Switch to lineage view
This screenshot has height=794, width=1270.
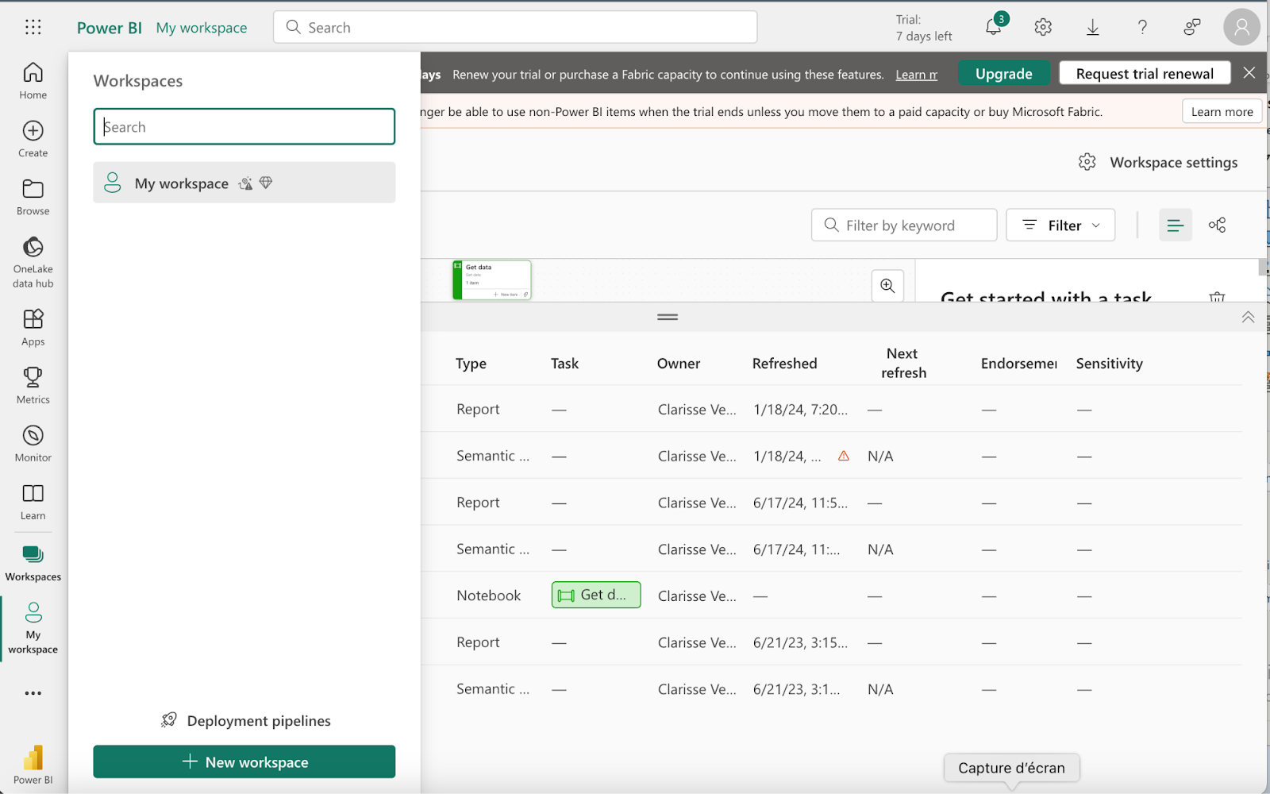[1217, 225]
